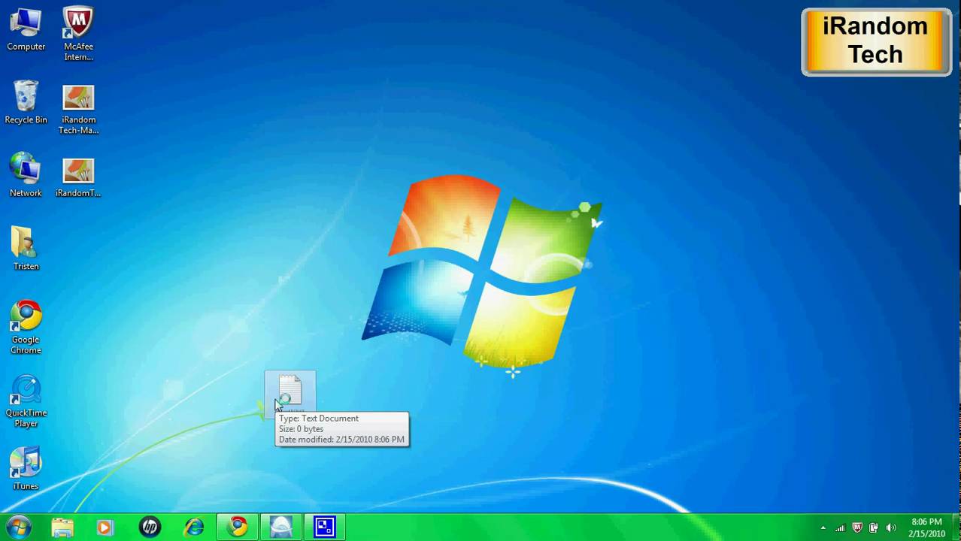The height and width of the screenshot is (541, 961).
Task: Select the new text document on desktop
Action: (290, 392)
